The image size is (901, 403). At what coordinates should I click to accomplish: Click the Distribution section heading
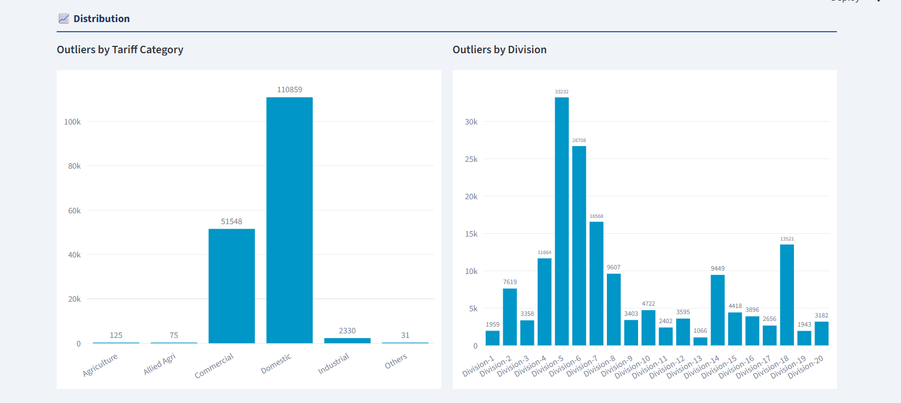coord(101,19)
